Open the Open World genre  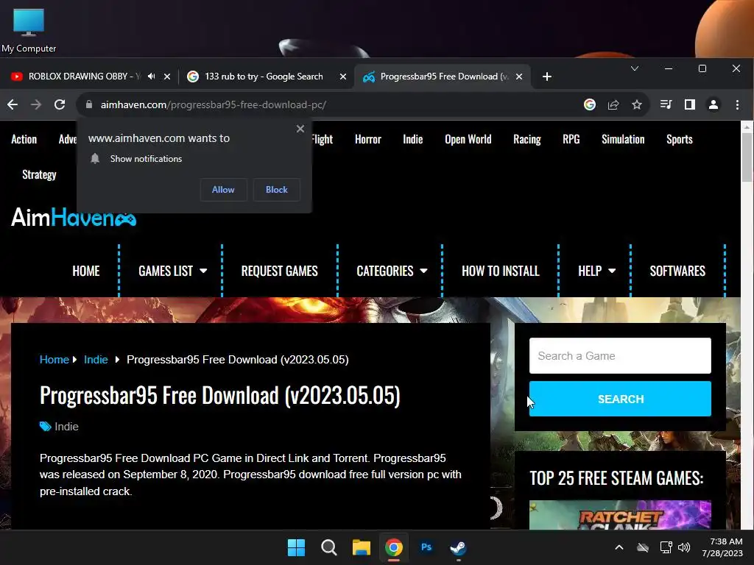pyautogui.click(x=468, y=139)
